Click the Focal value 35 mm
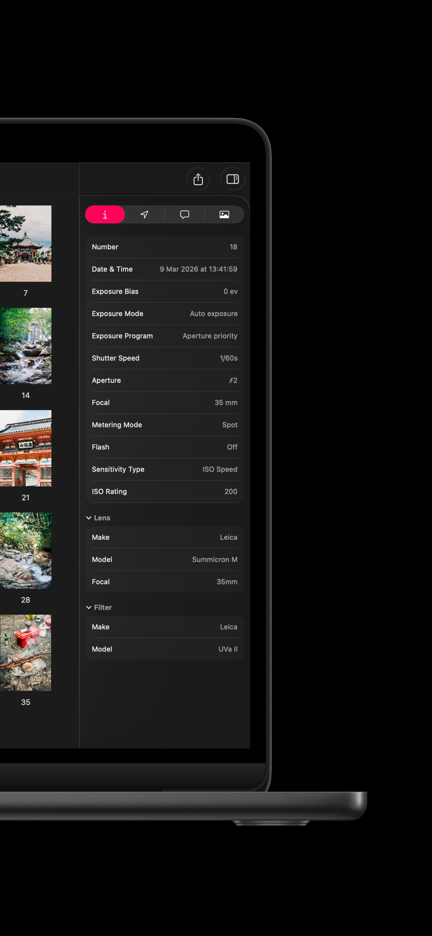 [x=226, y=403]
